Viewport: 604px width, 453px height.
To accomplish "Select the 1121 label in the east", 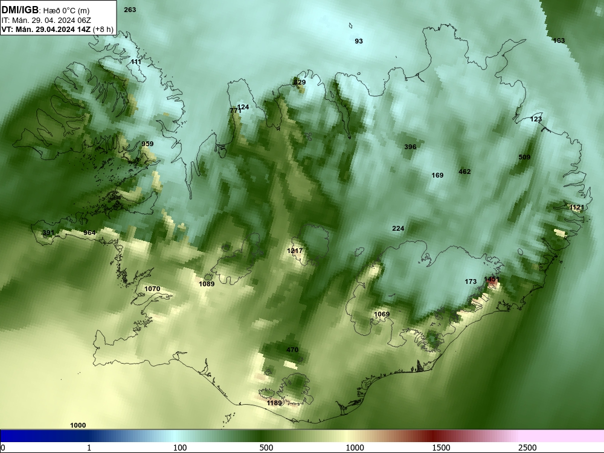I will [577, 208].
